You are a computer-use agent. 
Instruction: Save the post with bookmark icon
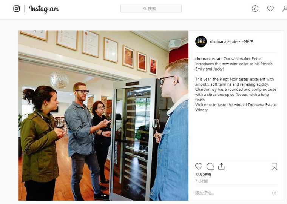click(x=274, y=167)
